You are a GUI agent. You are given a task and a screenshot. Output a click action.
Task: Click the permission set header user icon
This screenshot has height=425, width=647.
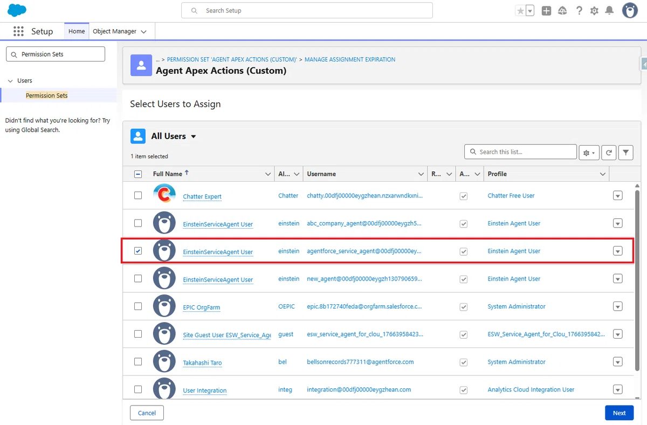(141, 65)
